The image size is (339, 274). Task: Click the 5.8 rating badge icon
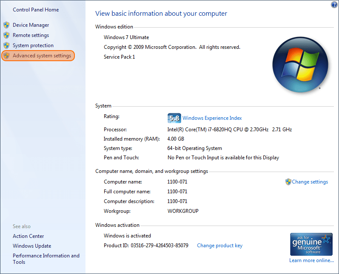coord(174,118)
